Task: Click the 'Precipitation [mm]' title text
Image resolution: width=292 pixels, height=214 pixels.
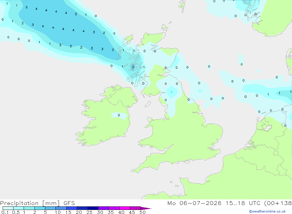Action: 30,203
